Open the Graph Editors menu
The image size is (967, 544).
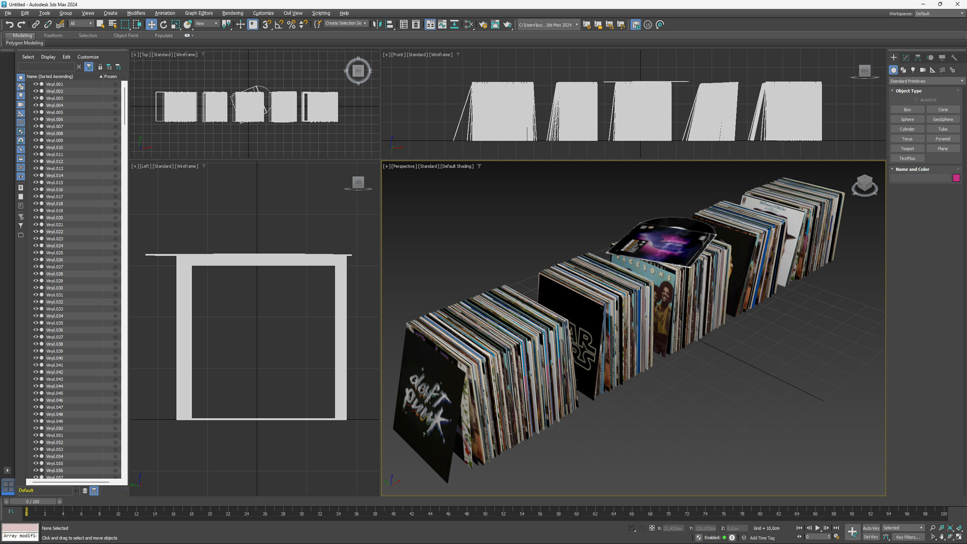[199, 13]
